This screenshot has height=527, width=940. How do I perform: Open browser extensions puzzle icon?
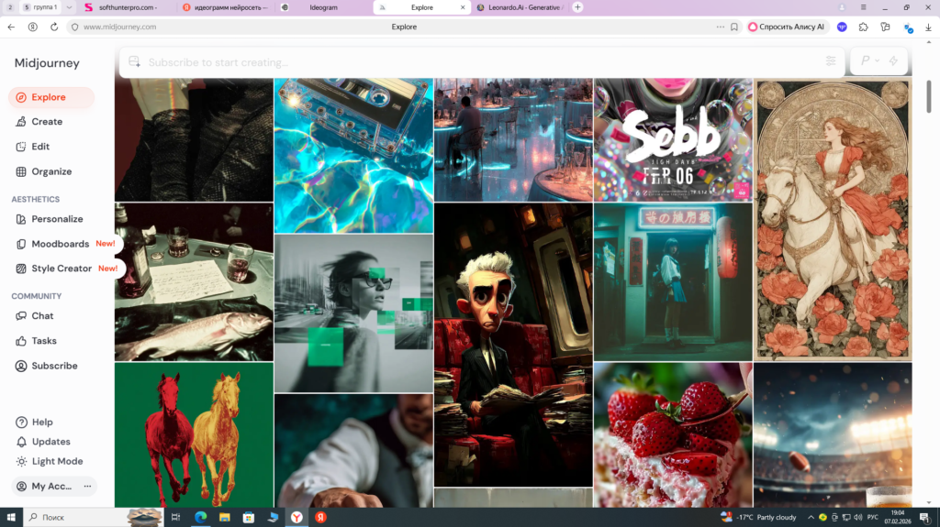(863, 27)
